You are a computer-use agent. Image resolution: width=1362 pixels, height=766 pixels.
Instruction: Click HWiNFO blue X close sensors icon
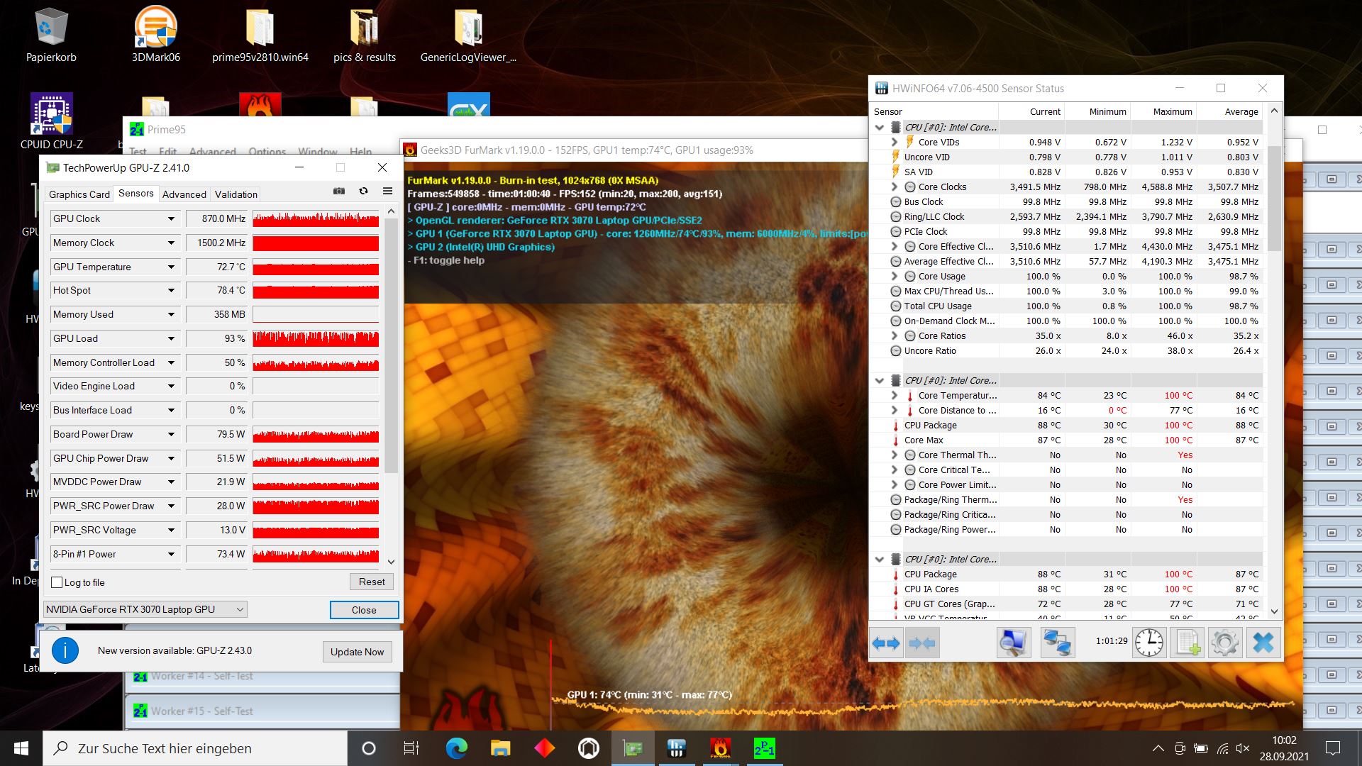point(1263,643)
